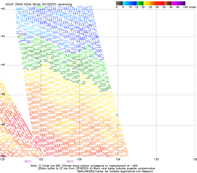
Task: Click the NOAA/NESDIS credit line
Action: coord(115,171)
